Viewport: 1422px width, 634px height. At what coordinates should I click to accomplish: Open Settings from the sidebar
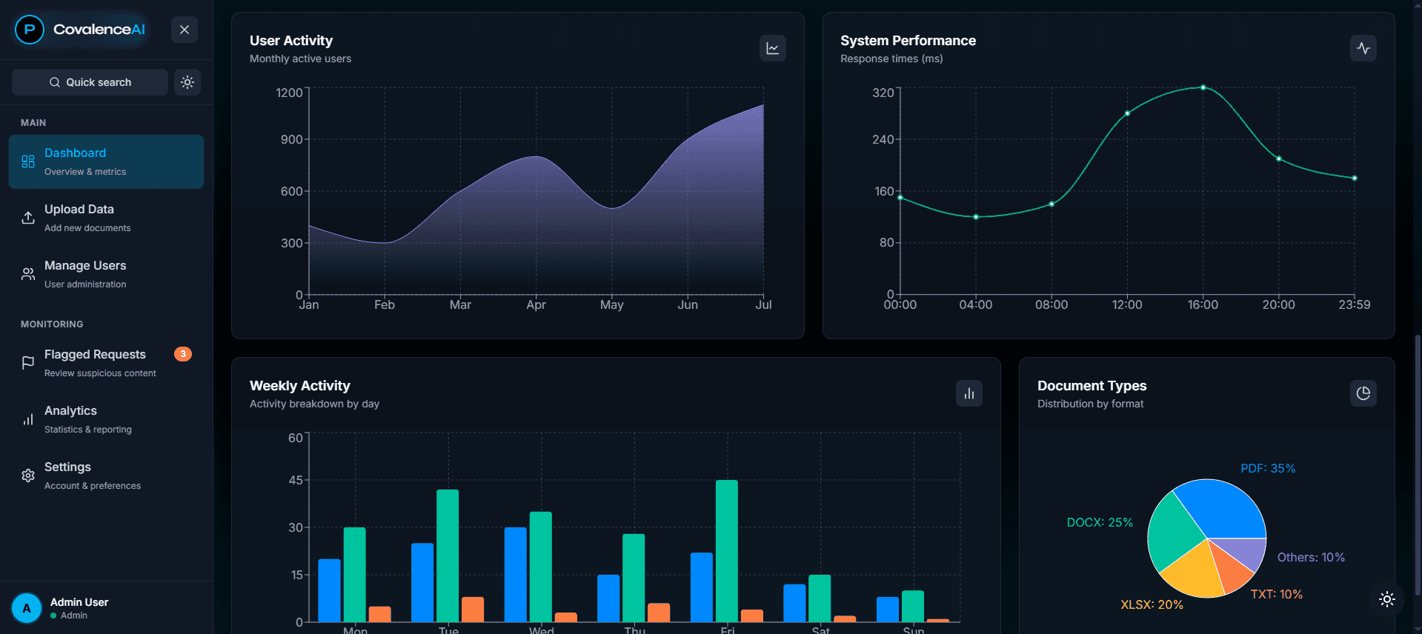coord(106,475)
